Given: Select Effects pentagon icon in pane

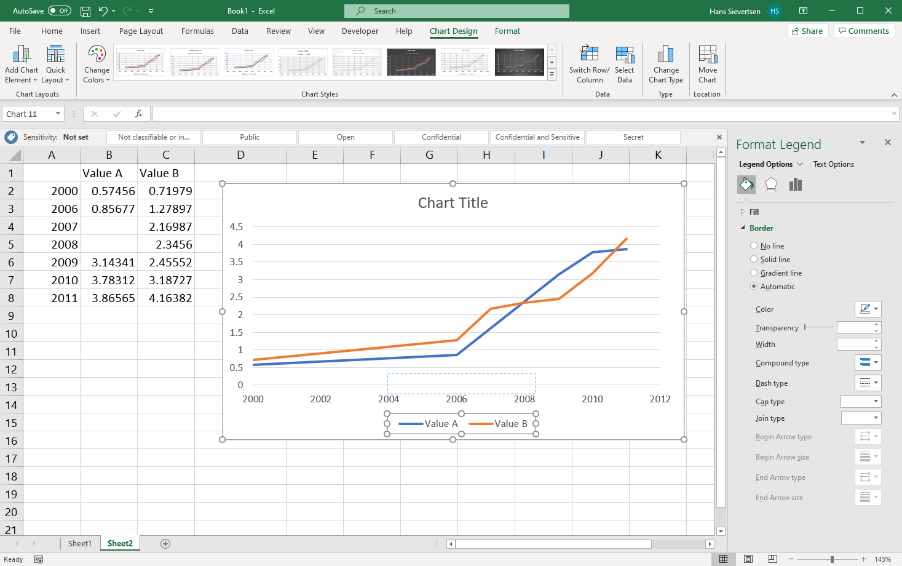Looking at the screenshot, I should coord(771,184).
